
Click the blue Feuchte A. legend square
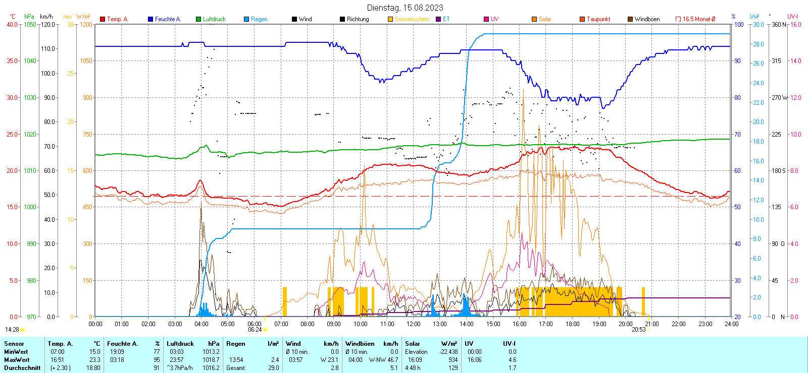[x=150, y=19]
